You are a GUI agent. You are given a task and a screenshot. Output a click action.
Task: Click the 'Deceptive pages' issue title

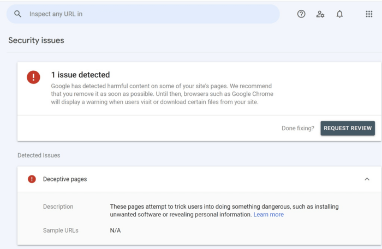(x=65, y=179)
